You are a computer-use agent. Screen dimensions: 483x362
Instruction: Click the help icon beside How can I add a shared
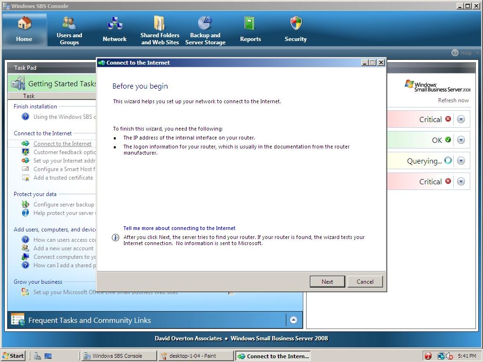[25, 265]
